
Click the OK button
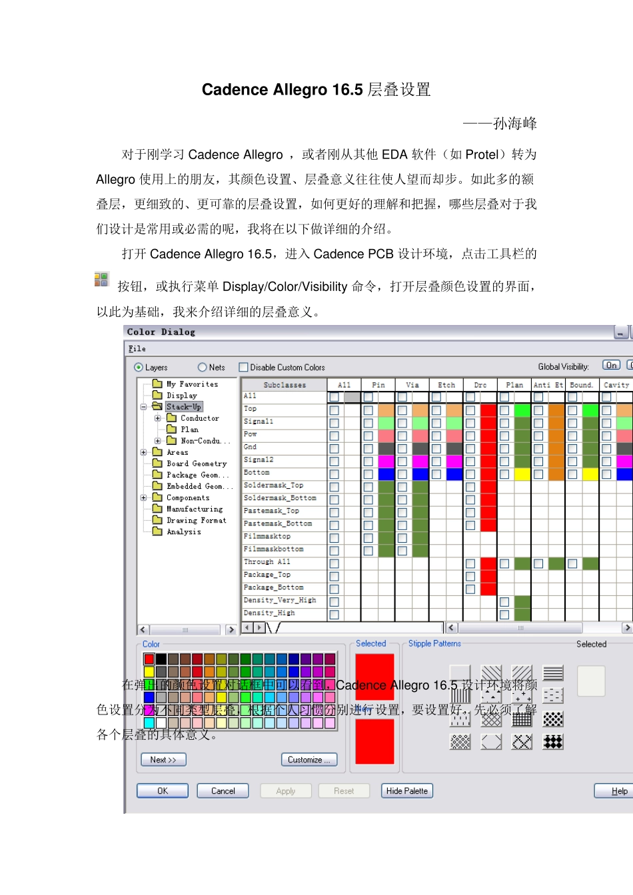pos(163,790)
